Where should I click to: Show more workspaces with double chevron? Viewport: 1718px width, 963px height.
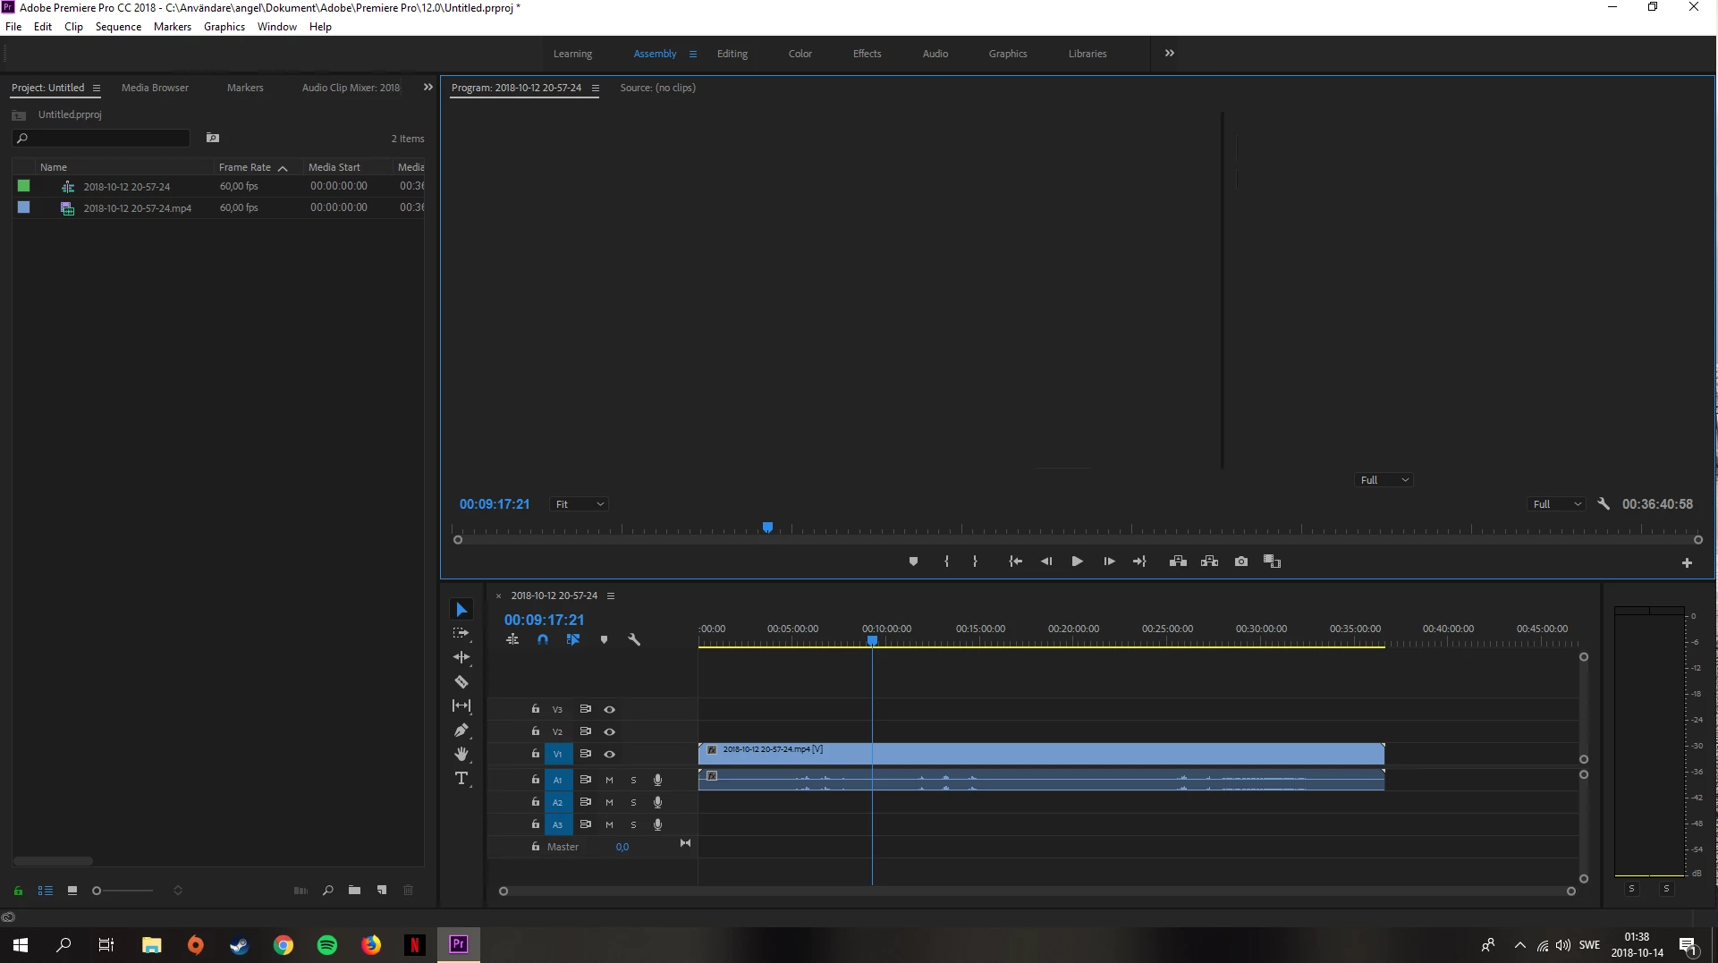(1169, 54)
